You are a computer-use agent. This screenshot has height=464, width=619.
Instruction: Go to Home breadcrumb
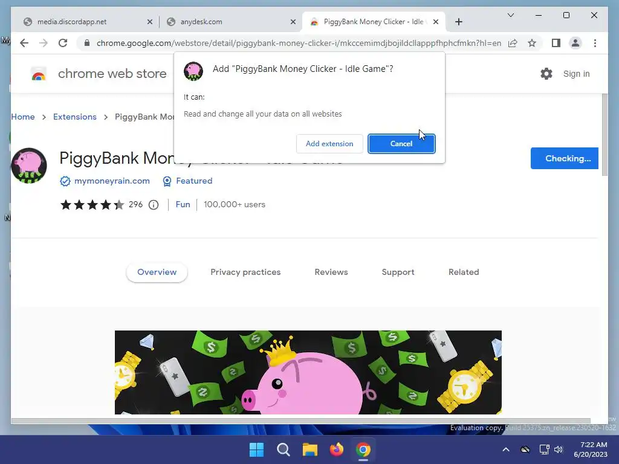tap(23, 117)
